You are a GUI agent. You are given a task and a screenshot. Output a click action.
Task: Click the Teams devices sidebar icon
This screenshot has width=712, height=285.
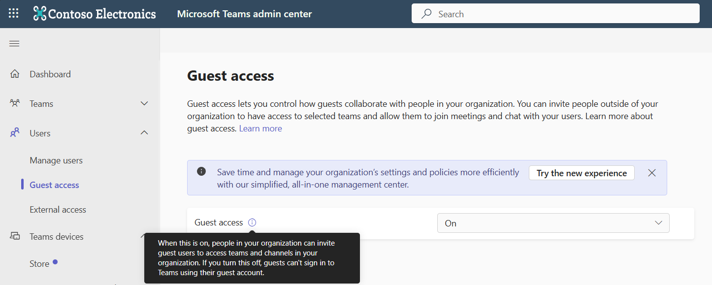point(15,236)
